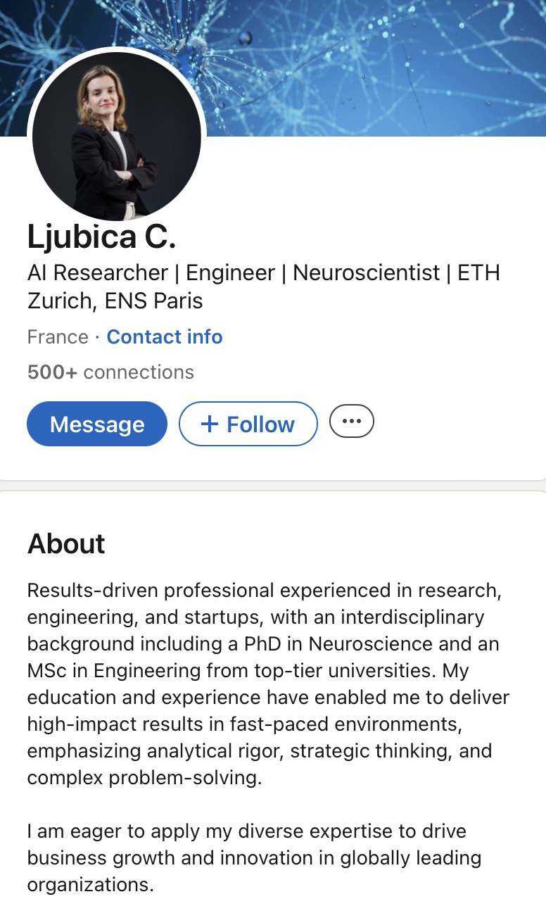Open the three-dot More actions menu

[x=351, y=422]
